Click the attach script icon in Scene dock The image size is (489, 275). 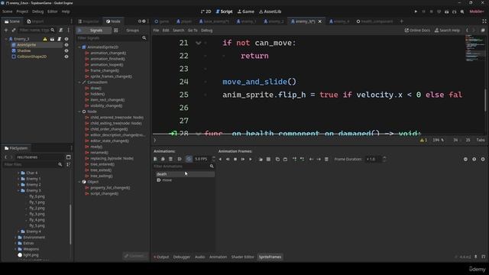61,30
